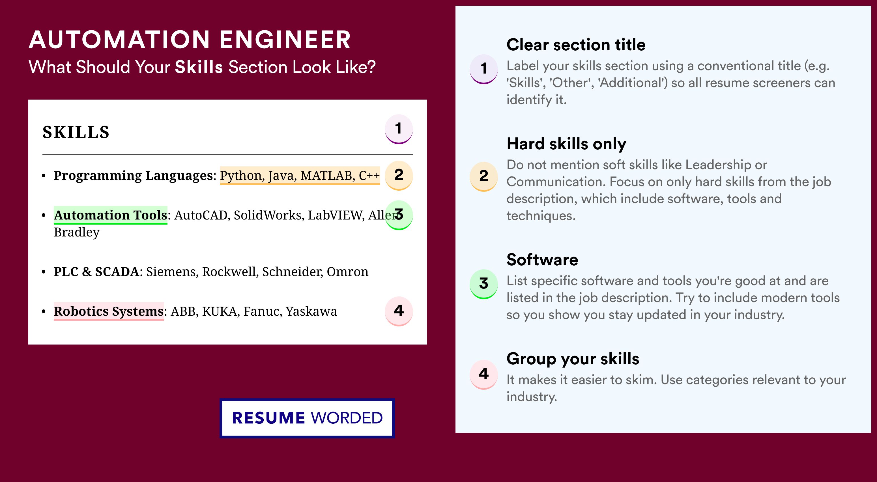Click the Automation Engineer title
This screenshot has height=482, width=877.
click(x=190, y=40)
